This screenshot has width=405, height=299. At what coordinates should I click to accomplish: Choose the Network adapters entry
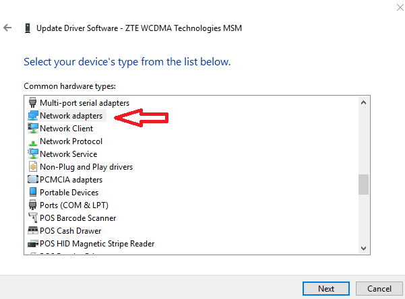coord(71,116)
